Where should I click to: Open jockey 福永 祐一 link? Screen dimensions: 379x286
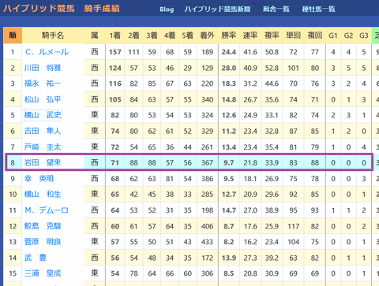click(x=43, y=84)
